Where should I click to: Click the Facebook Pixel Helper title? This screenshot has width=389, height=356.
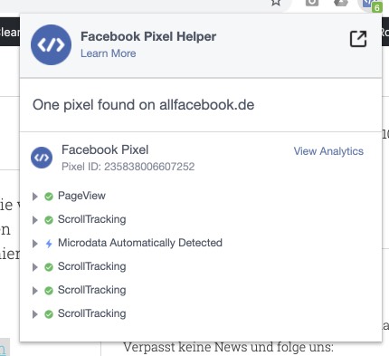point(148,36)
